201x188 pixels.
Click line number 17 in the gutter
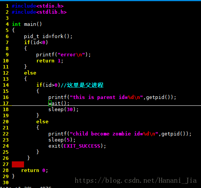(x=6, y=104)
